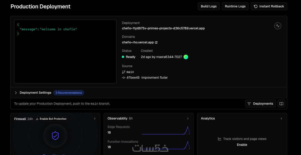Open Analytics panel via its chevron

point(281,118)
